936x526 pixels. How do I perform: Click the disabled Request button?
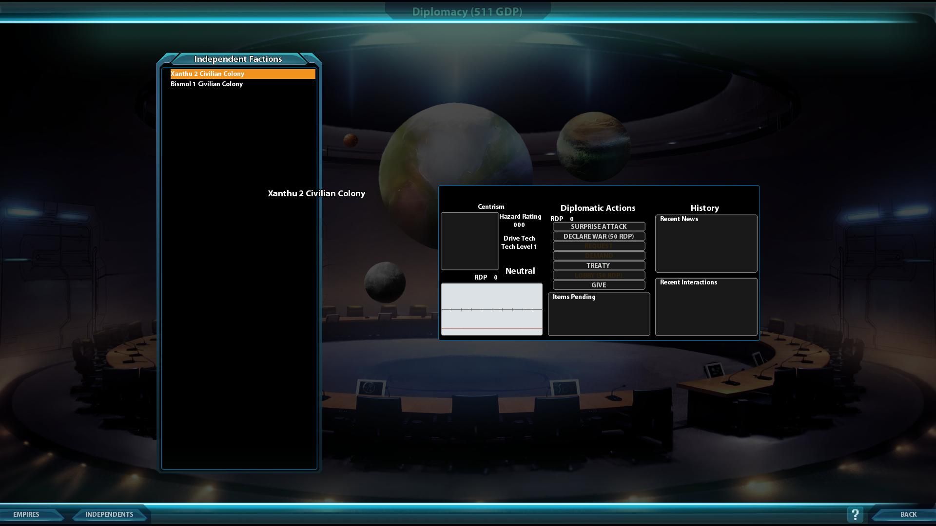599,246
